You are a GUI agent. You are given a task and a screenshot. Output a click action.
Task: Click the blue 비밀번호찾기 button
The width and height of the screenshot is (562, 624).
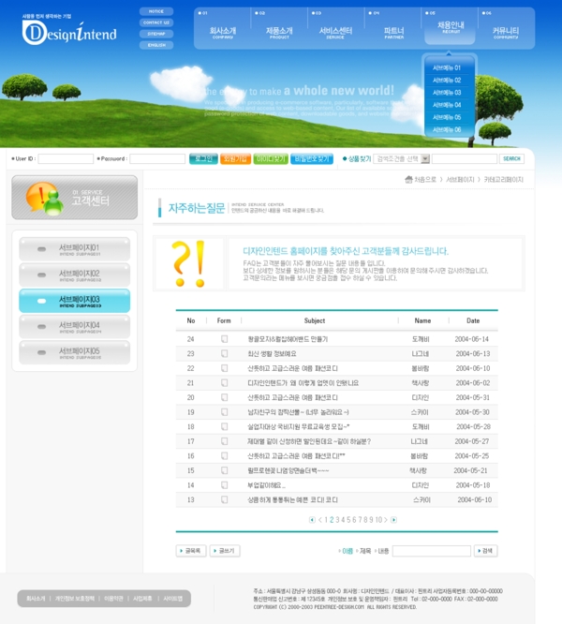pyautogui.click(x=312, y=158)
